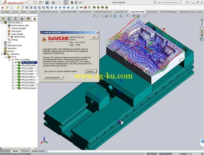Check the HSM_Bound_target operation checkbox
Viewport: 204px width, 155px height.
point(16,88)
